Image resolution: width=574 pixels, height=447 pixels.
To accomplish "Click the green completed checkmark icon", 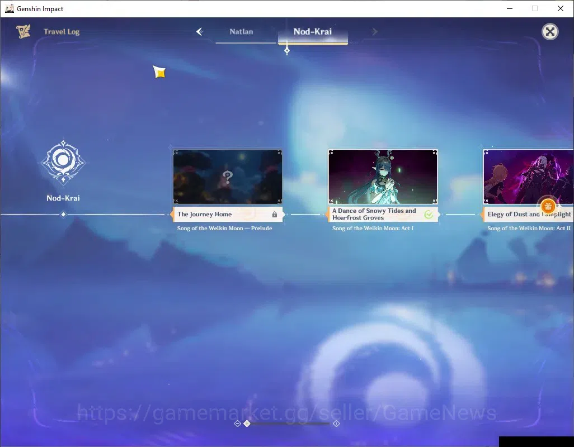I will 429,215.
